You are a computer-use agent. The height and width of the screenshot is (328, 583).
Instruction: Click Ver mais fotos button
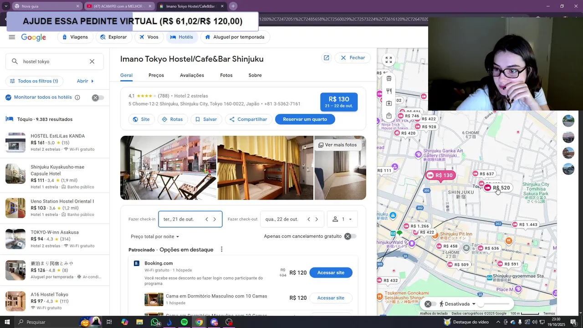(x=338, y=145)
